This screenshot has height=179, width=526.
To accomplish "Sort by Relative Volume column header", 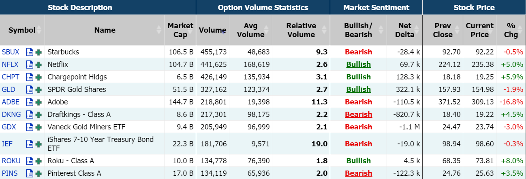I will [x=301, y=30].
